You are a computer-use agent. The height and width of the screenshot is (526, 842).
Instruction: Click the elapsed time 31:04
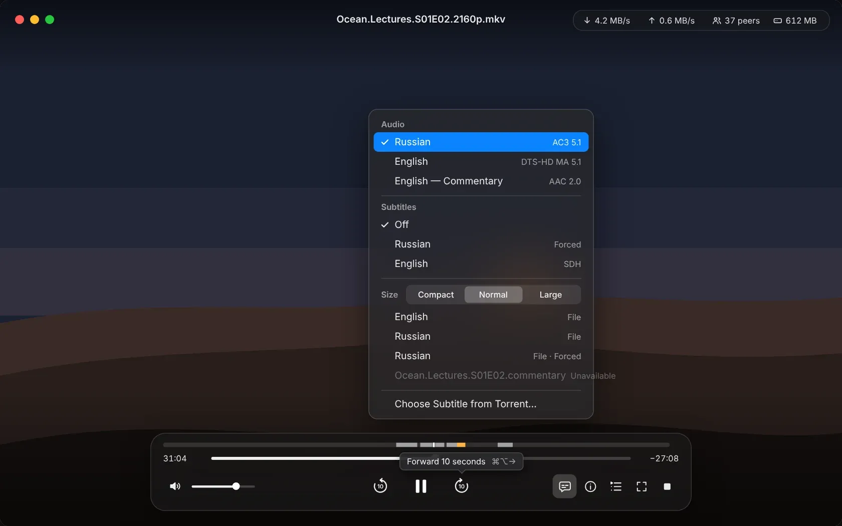(x=175, y=458)
